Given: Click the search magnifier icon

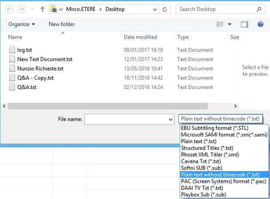Looking at the screenshot, I should pyautogui.click(x=259, y=9).
